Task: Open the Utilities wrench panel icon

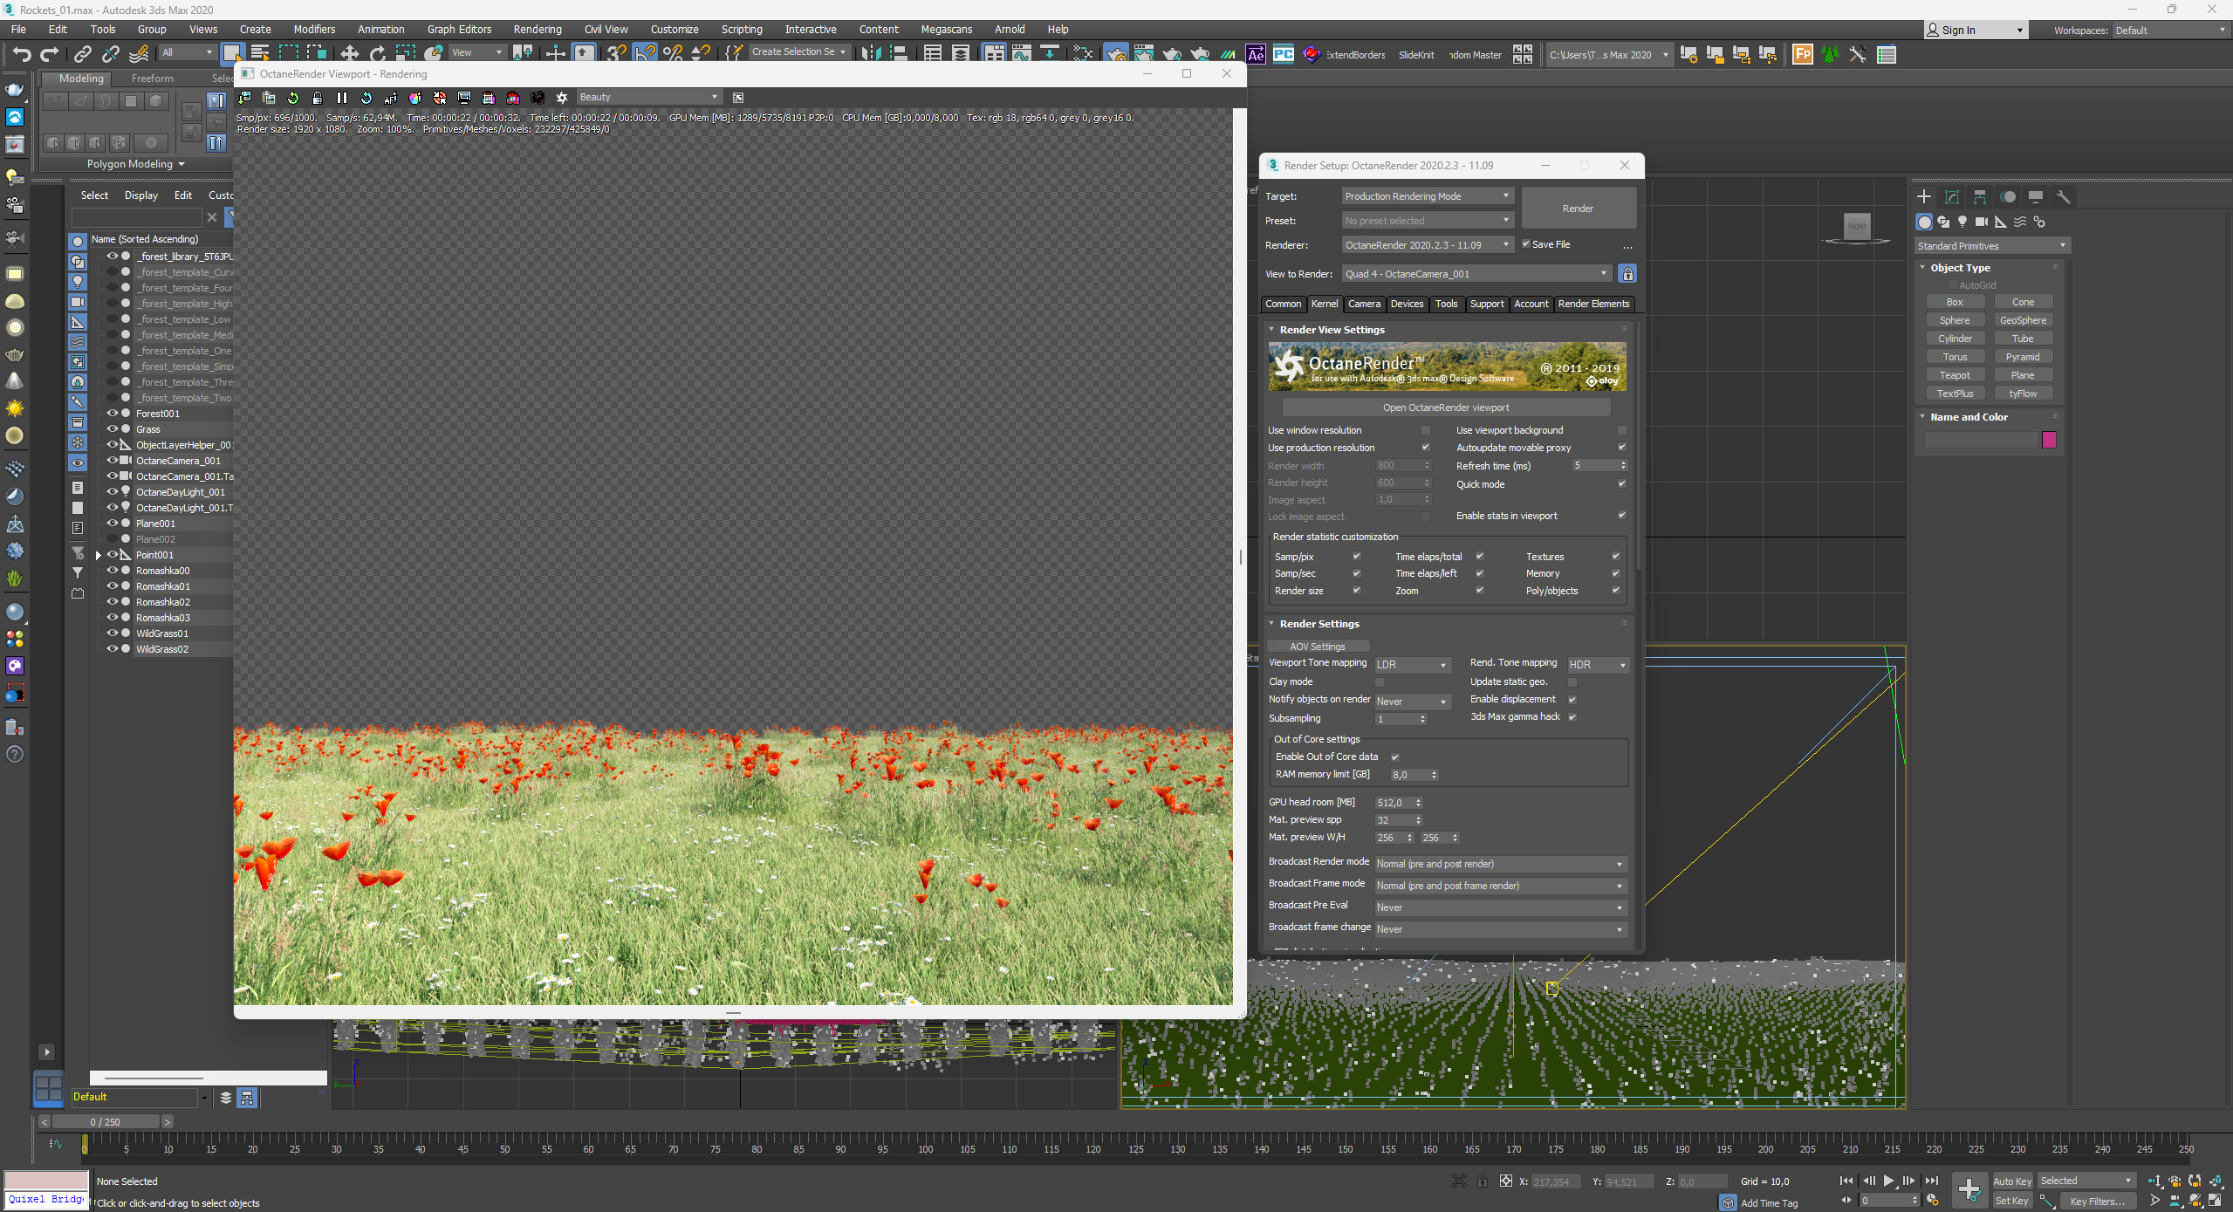Action: tap(2064, 197)
